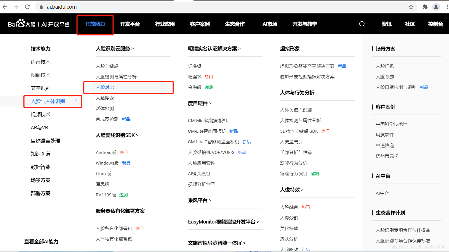449x252 pixels.
Task: Open 增强级 authentication link
Action: click(x=195, y=77)
